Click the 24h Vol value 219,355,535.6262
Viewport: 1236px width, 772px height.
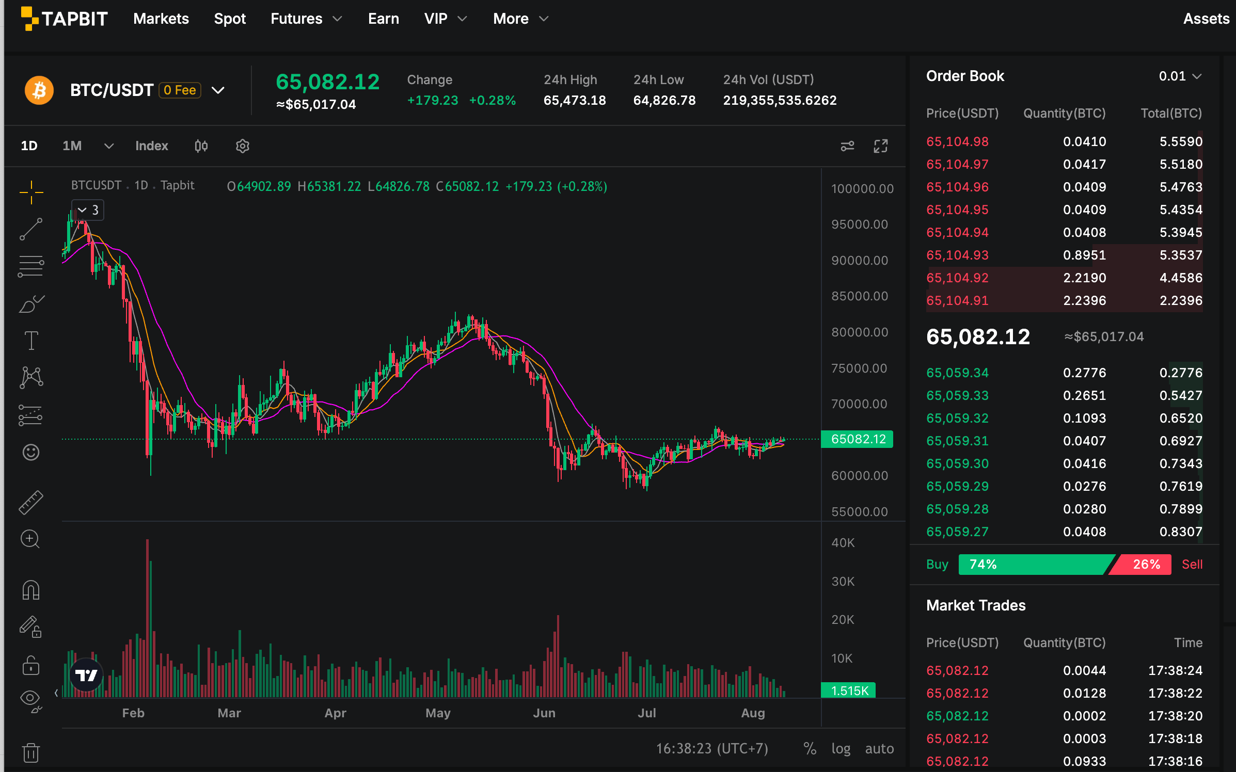780,100
